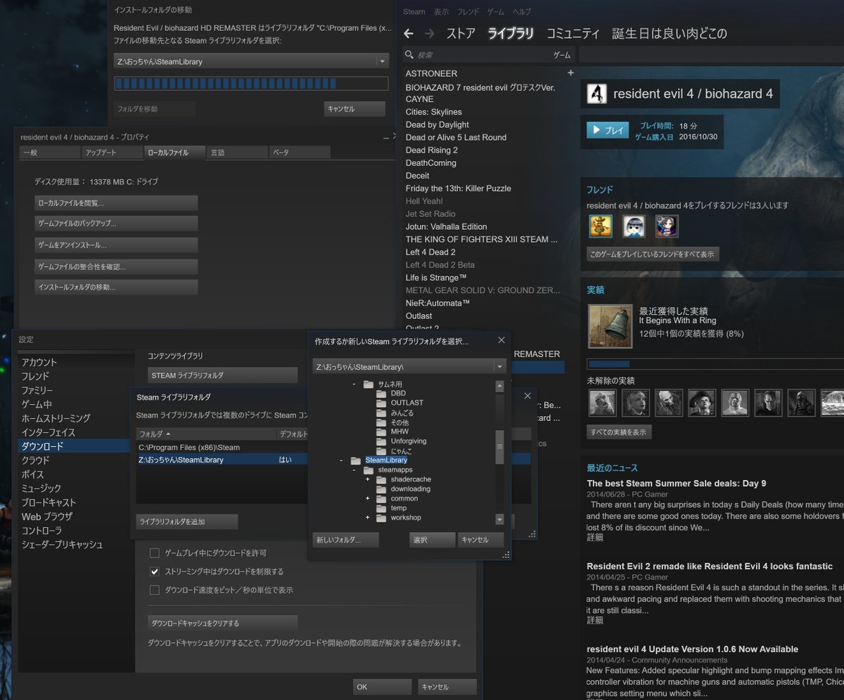The width and height of the screenshot is (844, 700).
Task: Click the forward arrow in Steam navigation
Action: tap(430, 33)
